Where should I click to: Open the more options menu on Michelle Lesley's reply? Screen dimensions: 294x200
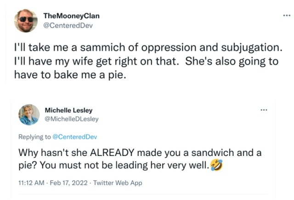[263, 110]
